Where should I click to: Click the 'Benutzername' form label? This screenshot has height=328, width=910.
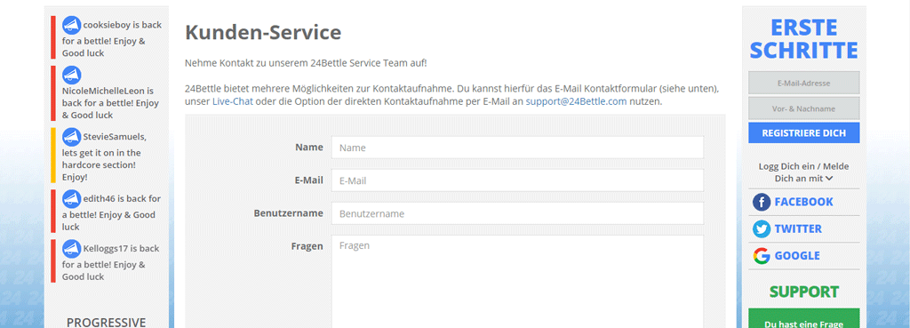tap(288, 213)
